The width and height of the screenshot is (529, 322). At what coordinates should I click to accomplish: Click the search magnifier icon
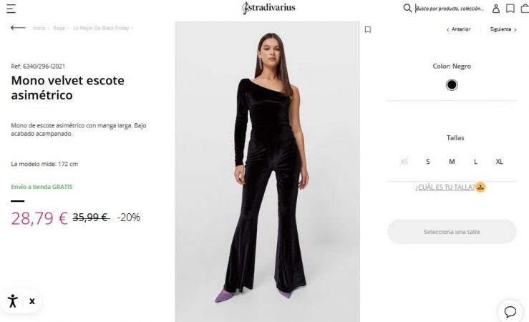[x=407, y=9]
